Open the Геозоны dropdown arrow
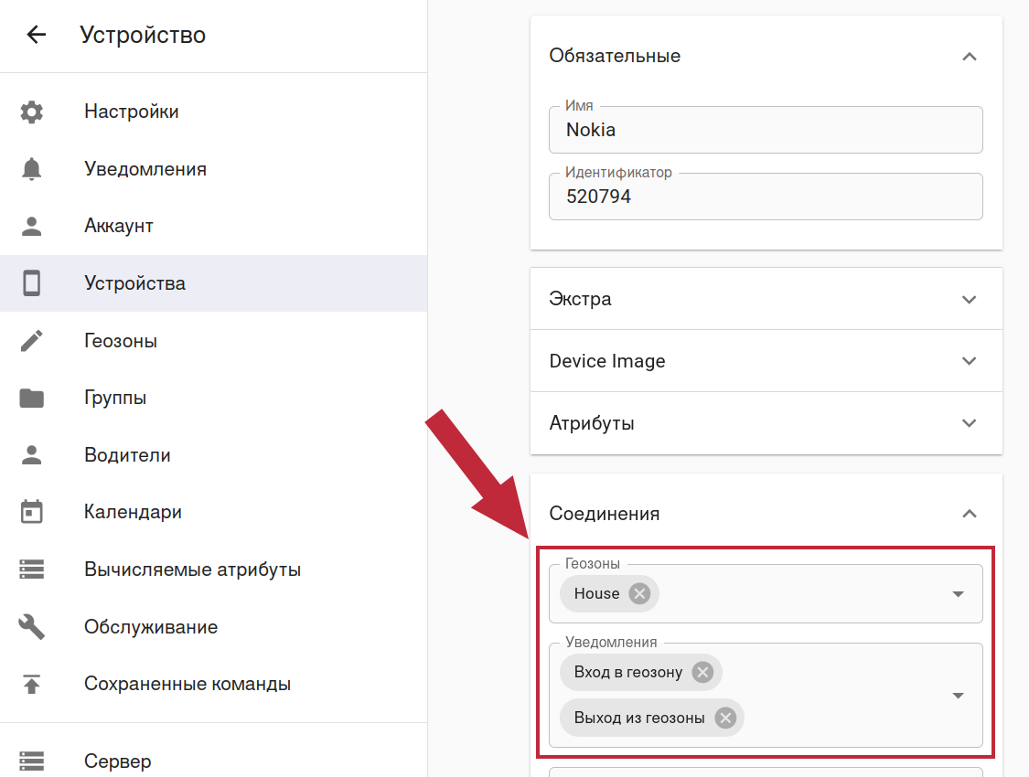 958,594
